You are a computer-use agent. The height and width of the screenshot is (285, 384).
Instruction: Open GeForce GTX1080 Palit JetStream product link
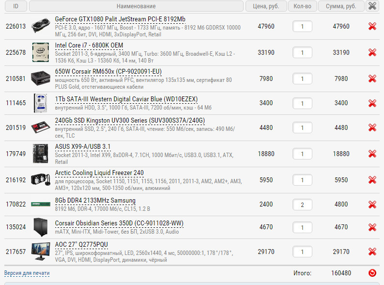click(120, 19)
